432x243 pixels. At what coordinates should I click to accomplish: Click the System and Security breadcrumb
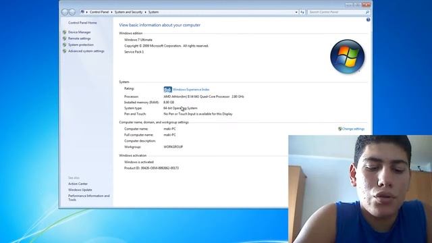(128, 12)
